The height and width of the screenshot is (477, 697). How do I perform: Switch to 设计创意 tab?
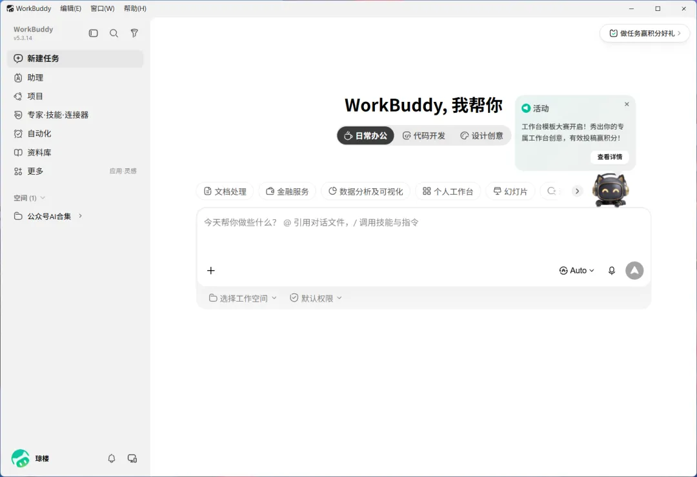point(481,136)
